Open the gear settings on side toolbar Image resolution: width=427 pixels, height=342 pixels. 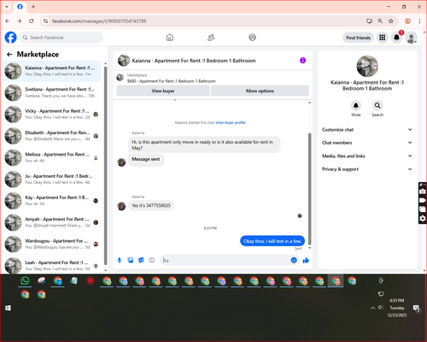point(423,219)
